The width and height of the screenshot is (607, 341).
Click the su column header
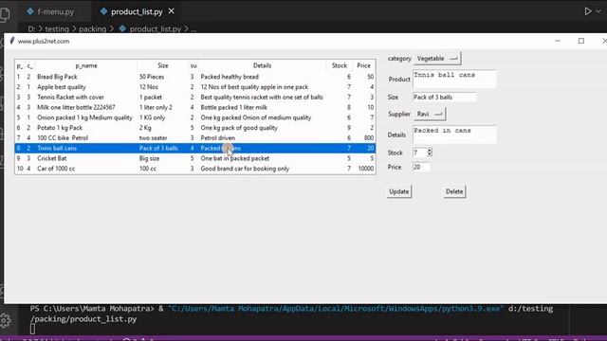click(x=193, y=65)
